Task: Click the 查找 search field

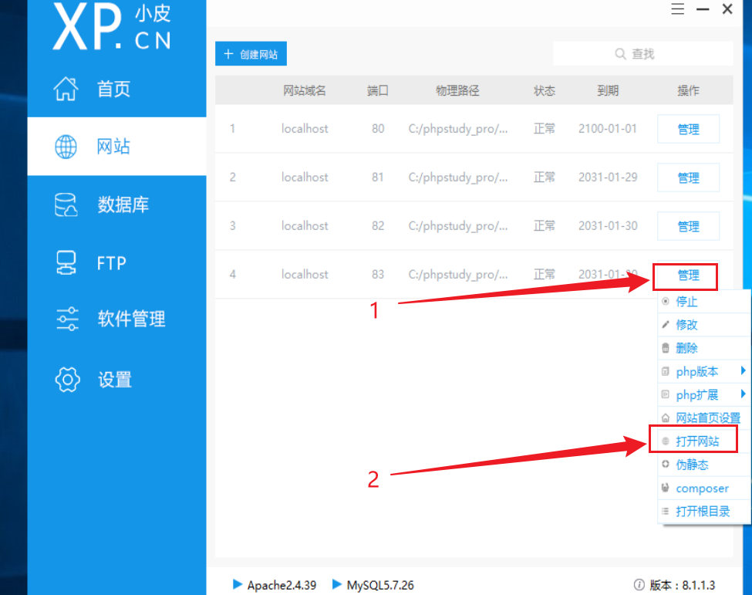Action: (643, 54)
